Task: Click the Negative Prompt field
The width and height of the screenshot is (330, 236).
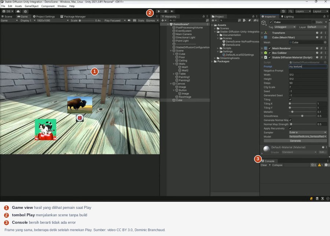Action: [x=308, y=71]
